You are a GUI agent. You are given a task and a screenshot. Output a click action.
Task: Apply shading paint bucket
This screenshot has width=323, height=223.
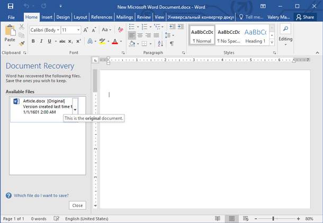click(132, 43)
